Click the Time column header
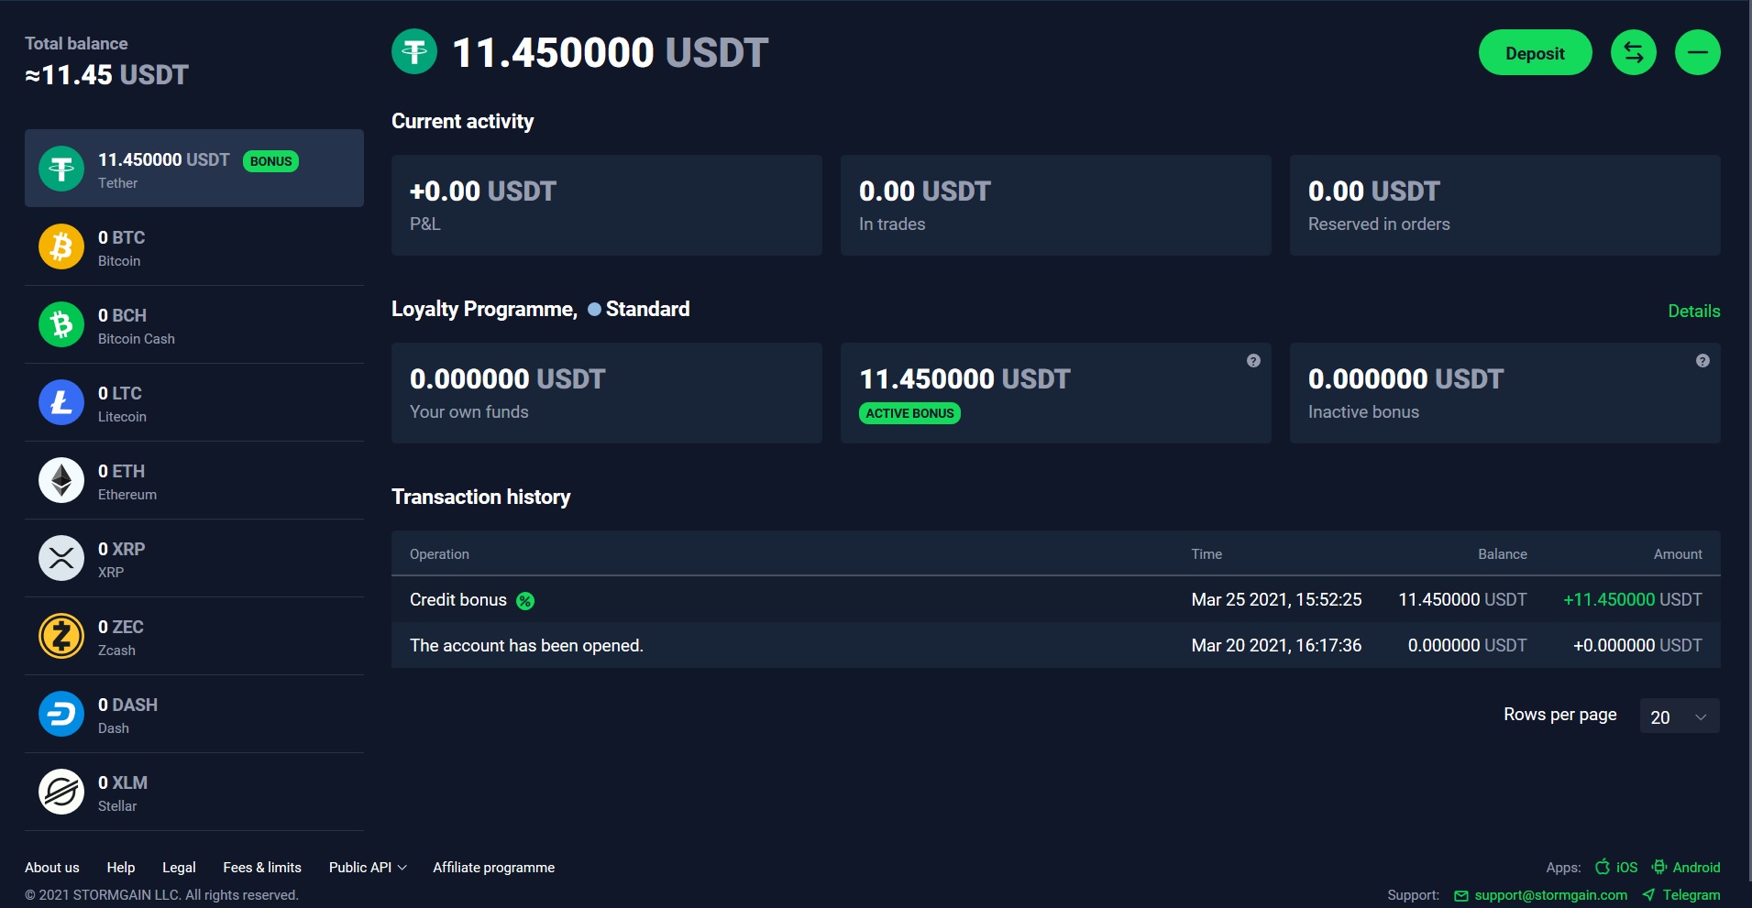Image resolution: width=1752 pixels, height=908 pixels. point(1207,554)
